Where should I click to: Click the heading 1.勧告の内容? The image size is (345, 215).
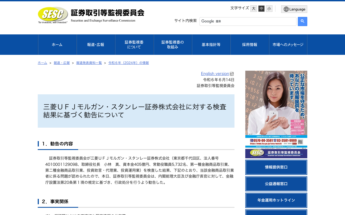57,144
